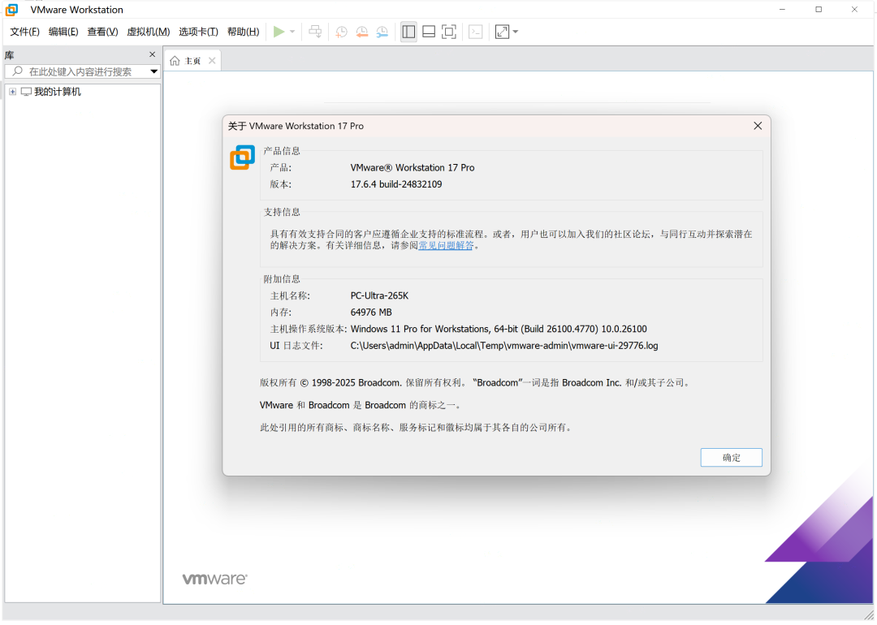Click the revert to snapshot icon
The image size is (877, 625).
pyautogui.click(x=361, y=32)
